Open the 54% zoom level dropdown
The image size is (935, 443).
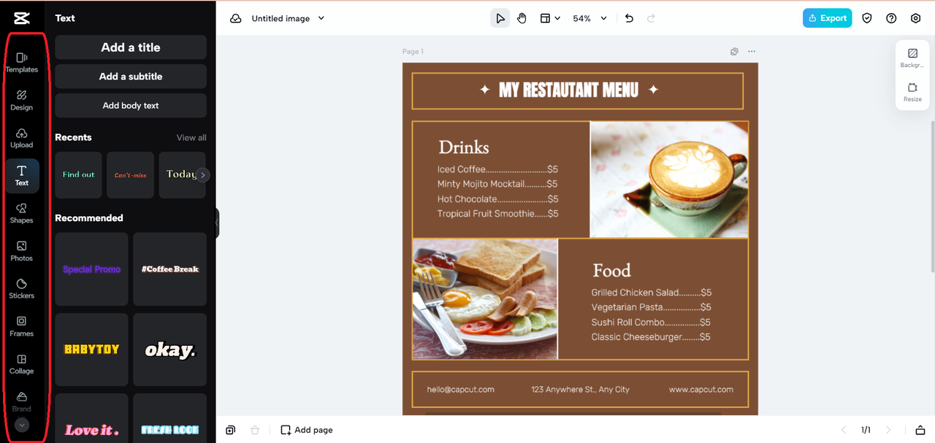(x=590, y=18)
